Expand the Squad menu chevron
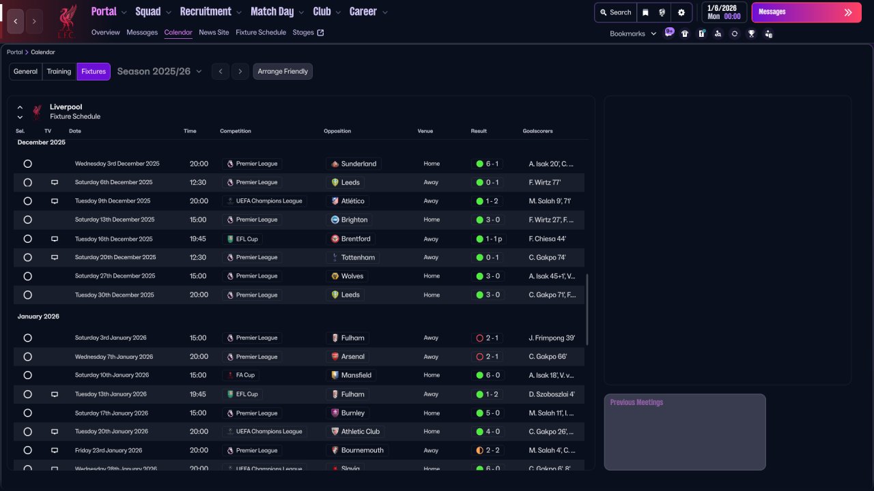 tap(169, 12)
